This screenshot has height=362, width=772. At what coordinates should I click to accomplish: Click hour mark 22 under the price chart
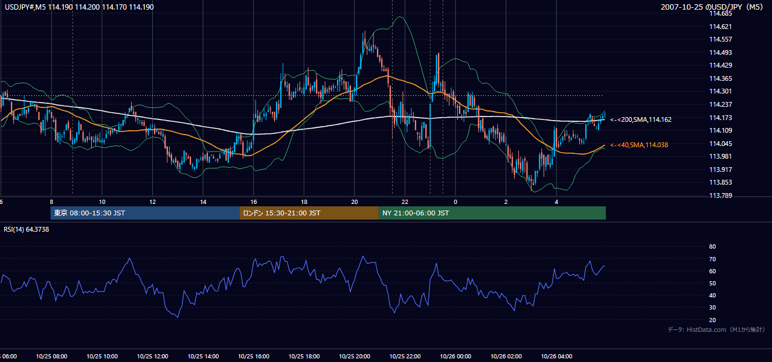405,202
